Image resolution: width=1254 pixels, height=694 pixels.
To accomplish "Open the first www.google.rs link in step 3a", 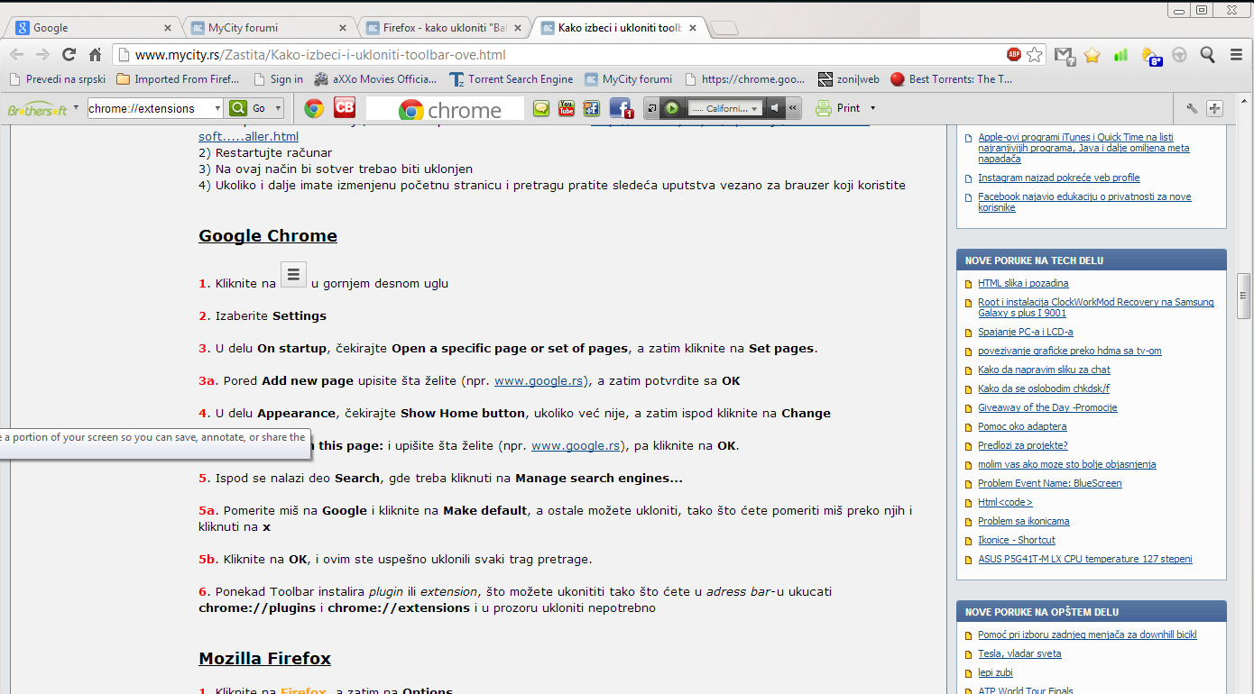I will tap(539, 380).
